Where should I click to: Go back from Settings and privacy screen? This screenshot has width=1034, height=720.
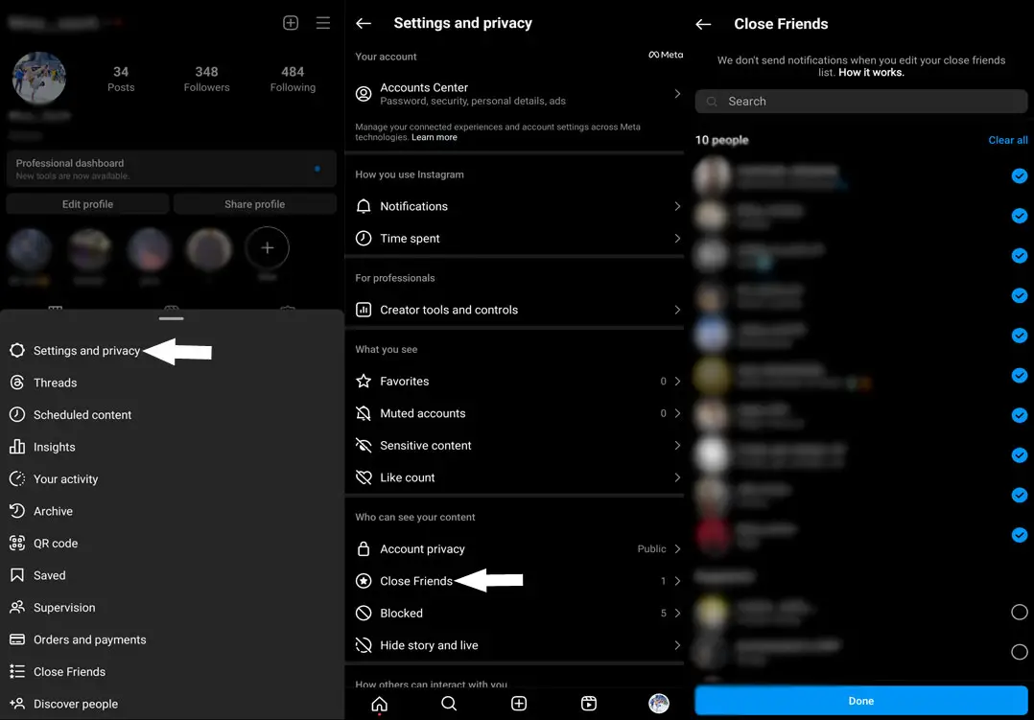[364, 23]
